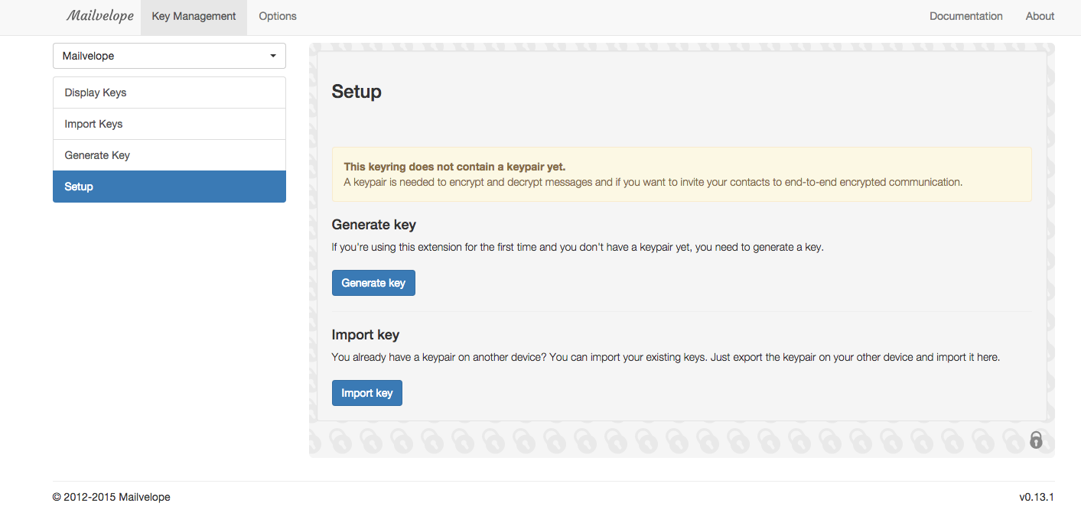1081x513 pixels.
Task: Switch to the Options tab
Action: pyautogui.click(x=278, y=16)
